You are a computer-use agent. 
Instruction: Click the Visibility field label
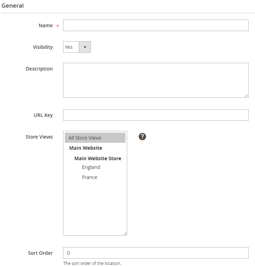point(43,47)
